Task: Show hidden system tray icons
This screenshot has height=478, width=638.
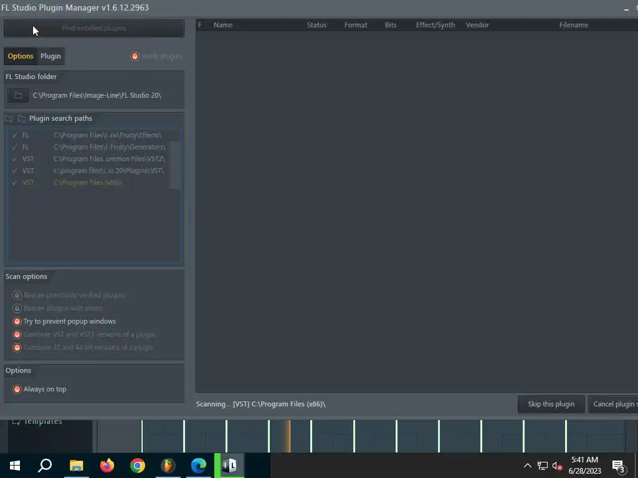Action: pyautogui.click(x=527, y=466)
